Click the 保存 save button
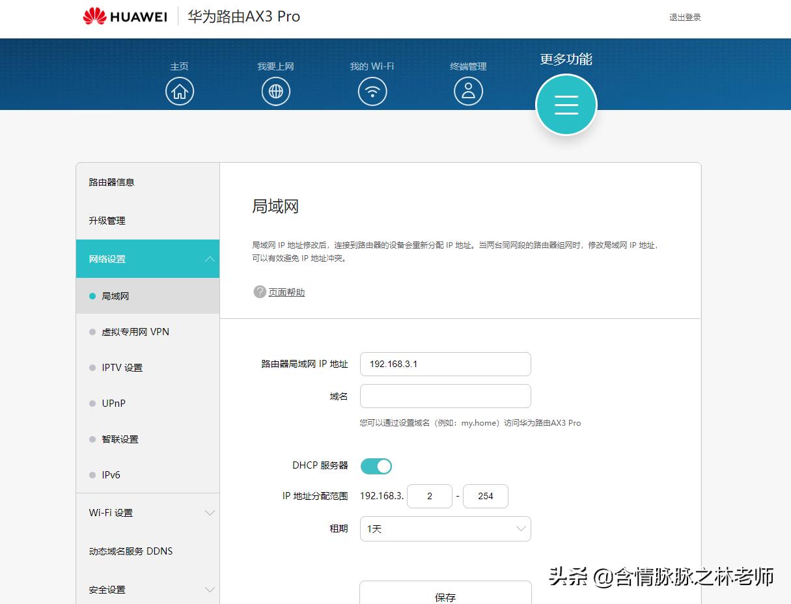This screenshot has height=604, width=791. point(445,596)
